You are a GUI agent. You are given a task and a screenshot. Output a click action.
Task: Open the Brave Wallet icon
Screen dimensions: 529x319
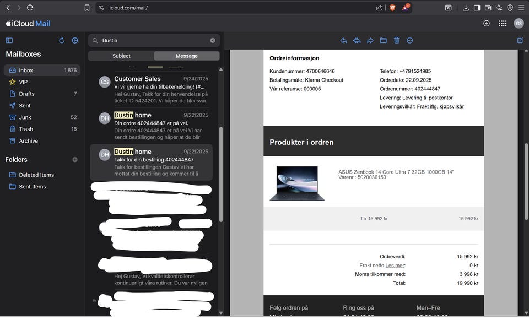488,8
